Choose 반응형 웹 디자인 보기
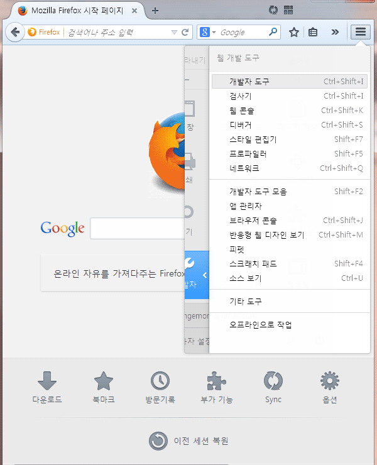 290,235
